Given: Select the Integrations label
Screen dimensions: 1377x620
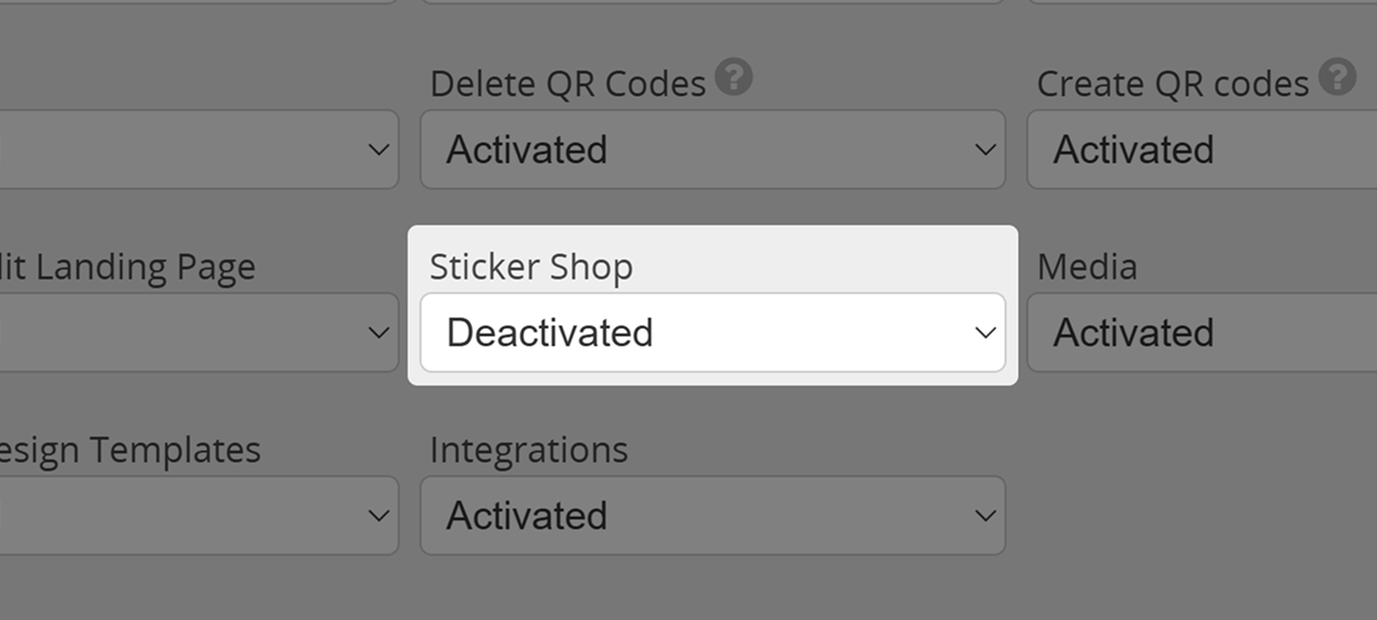Looking at the screenshot, I should click(x=528, y=449).
